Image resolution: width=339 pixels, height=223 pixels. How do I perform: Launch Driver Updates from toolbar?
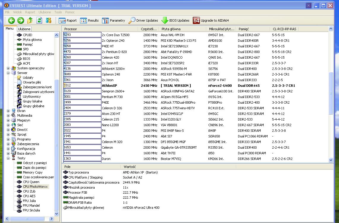tap(143, 20)
